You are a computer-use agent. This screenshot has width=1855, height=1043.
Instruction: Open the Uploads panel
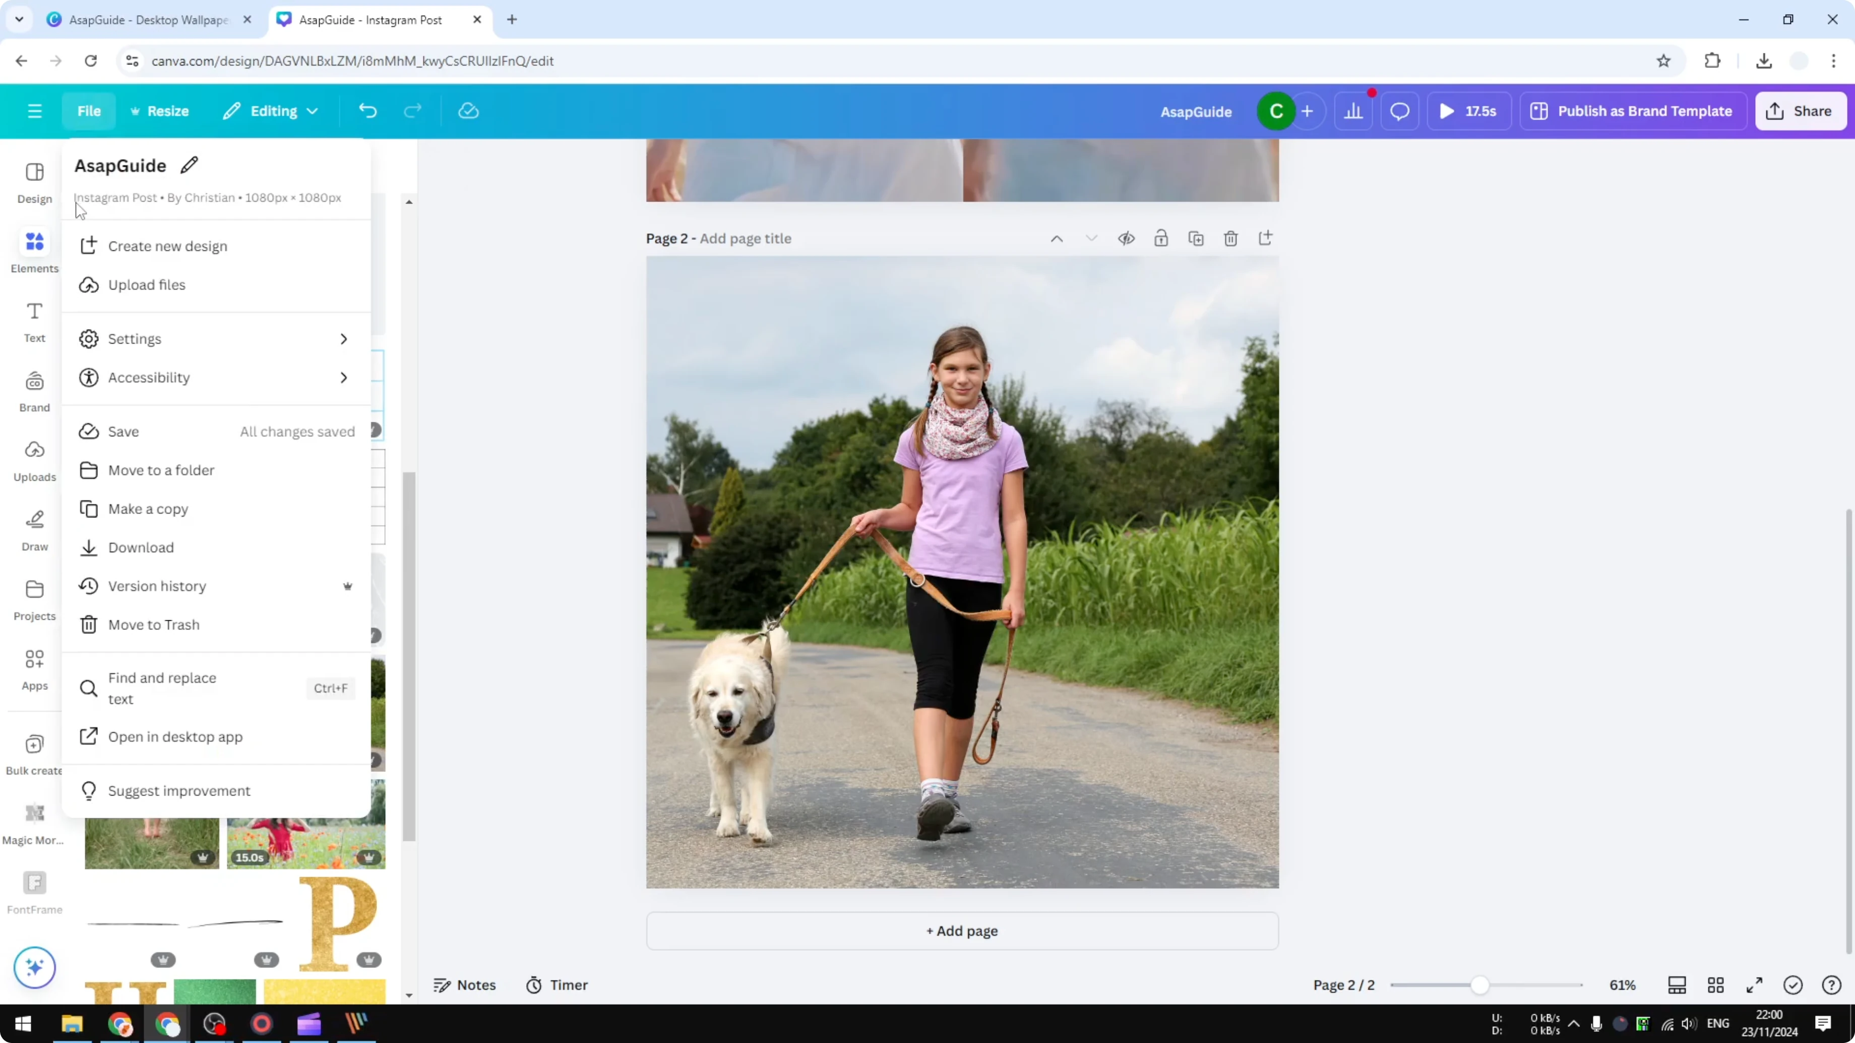(34, 459)
